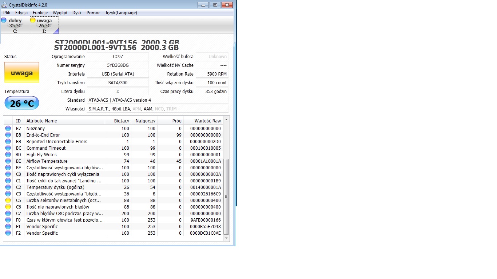The image size is (497, 279).
Task: Switch to the dobry 35 °C drive C: tab
Action: 15,25
